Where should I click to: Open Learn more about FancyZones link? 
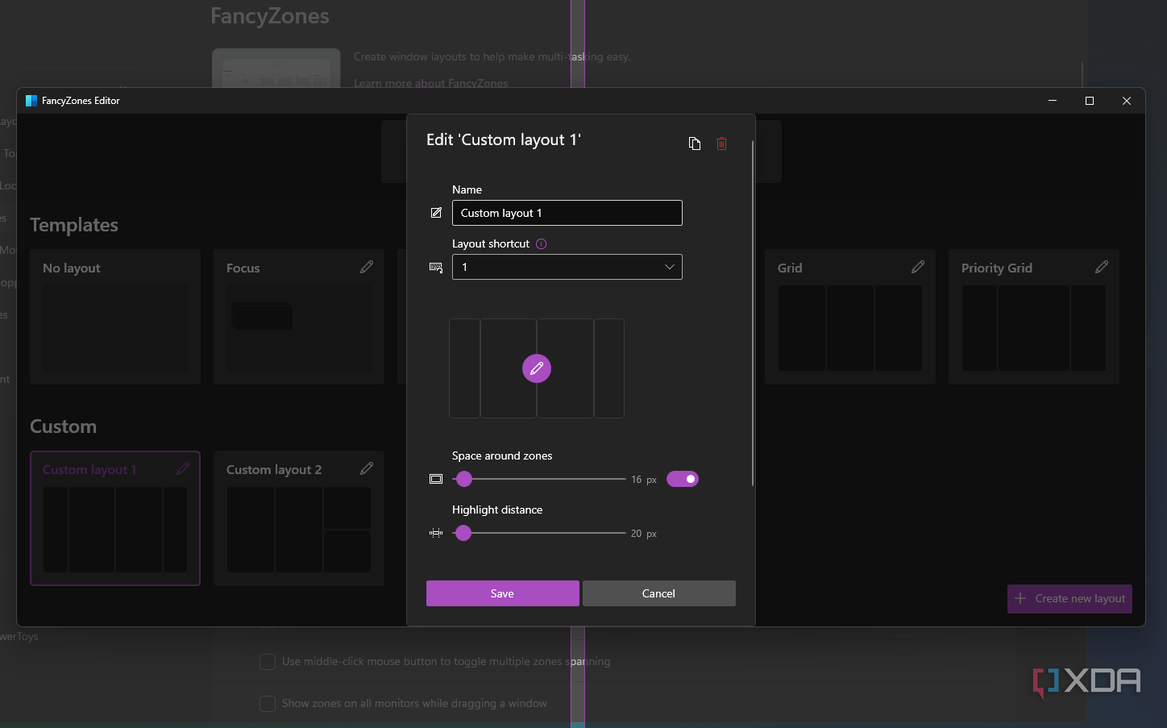(431, 83)
